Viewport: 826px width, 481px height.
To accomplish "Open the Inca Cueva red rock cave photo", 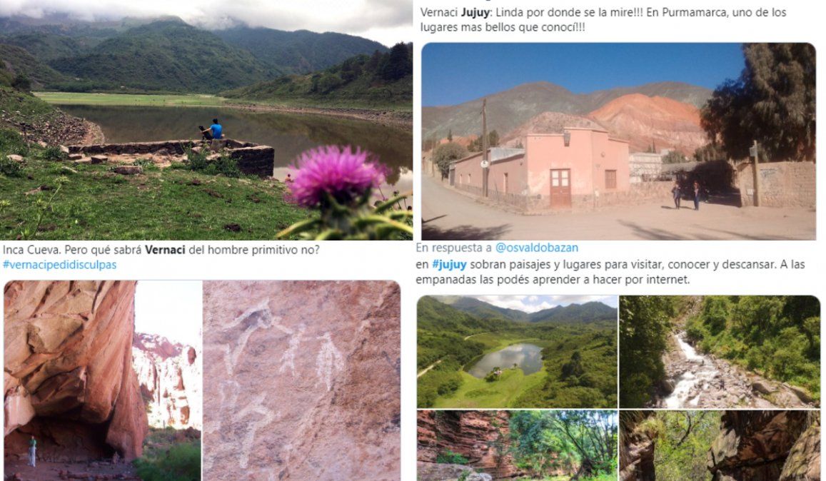I will click(x=103, y=380).
